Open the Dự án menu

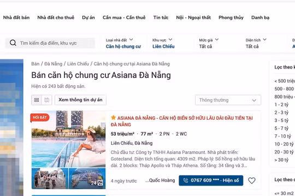point(88,17)
